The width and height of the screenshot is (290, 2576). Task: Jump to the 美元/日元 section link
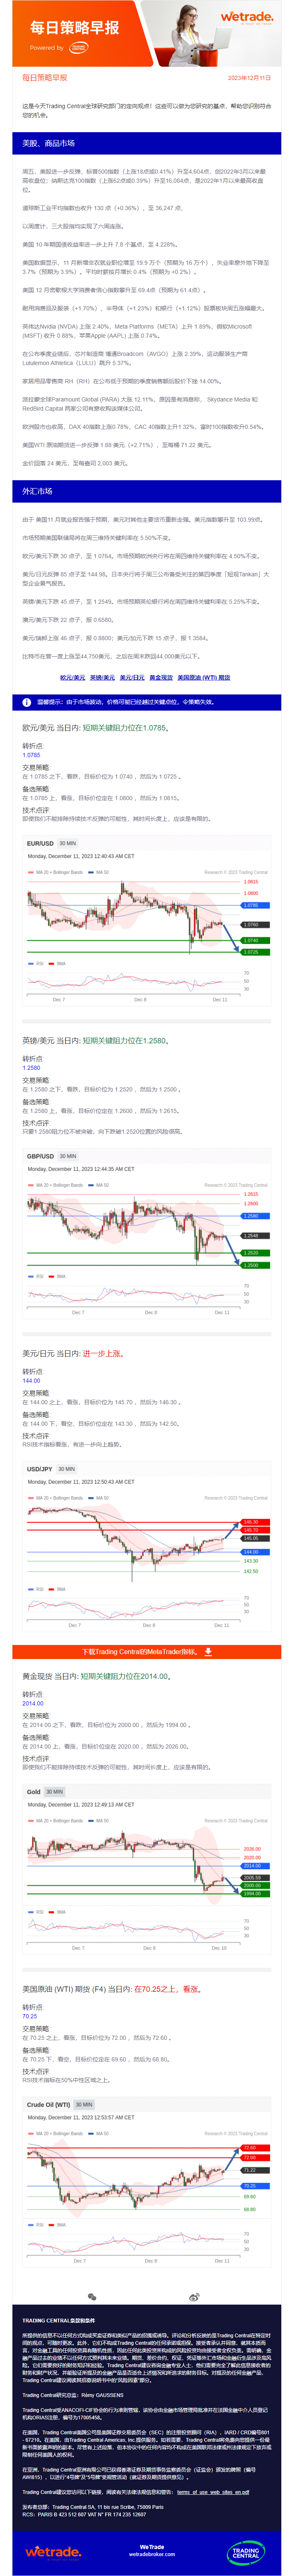point(132,677)
